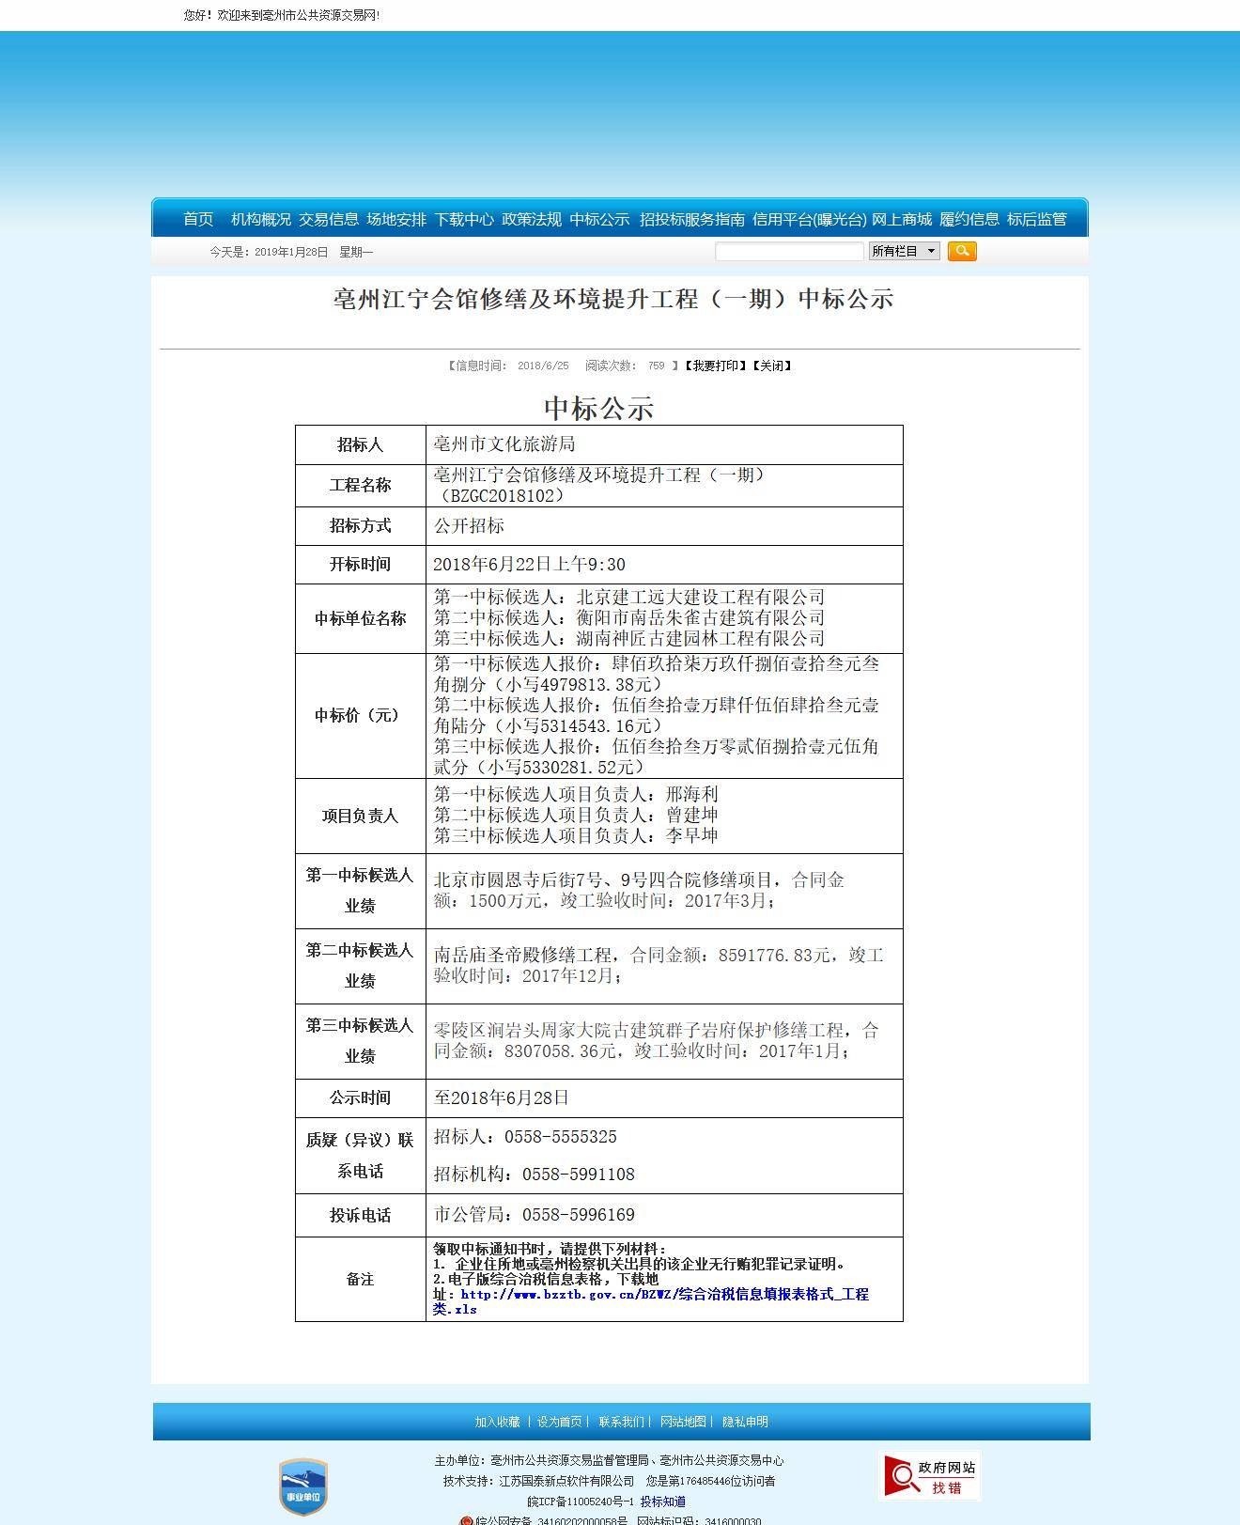Open 政策法规 navigation item
This screenshot has width=1240, height=1525.
pyautogui.click(x=532, y=219)
